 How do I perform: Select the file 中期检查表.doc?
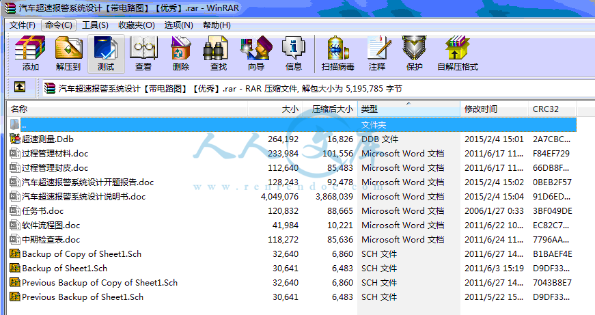tap(51, 240)
